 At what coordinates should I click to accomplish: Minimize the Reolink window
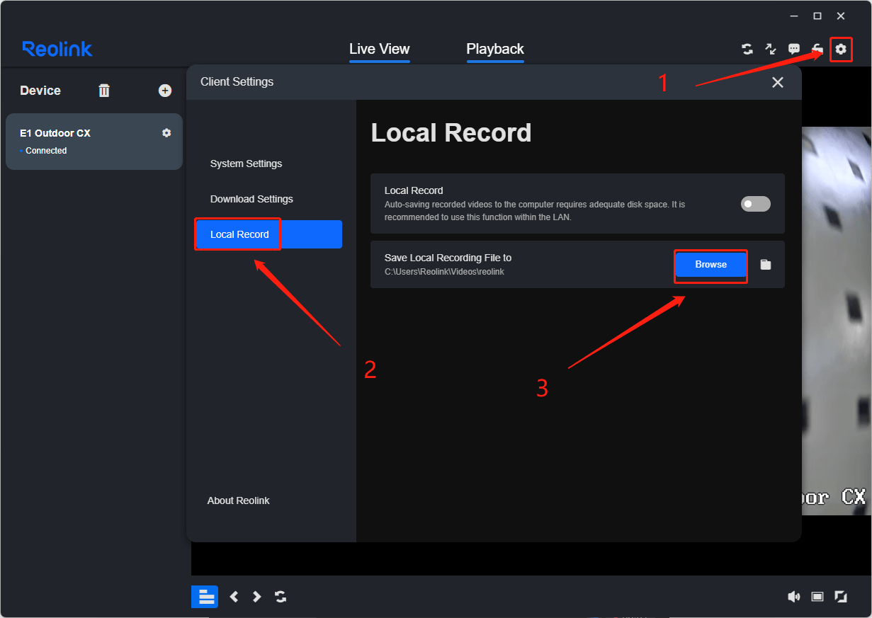point(794,16)
